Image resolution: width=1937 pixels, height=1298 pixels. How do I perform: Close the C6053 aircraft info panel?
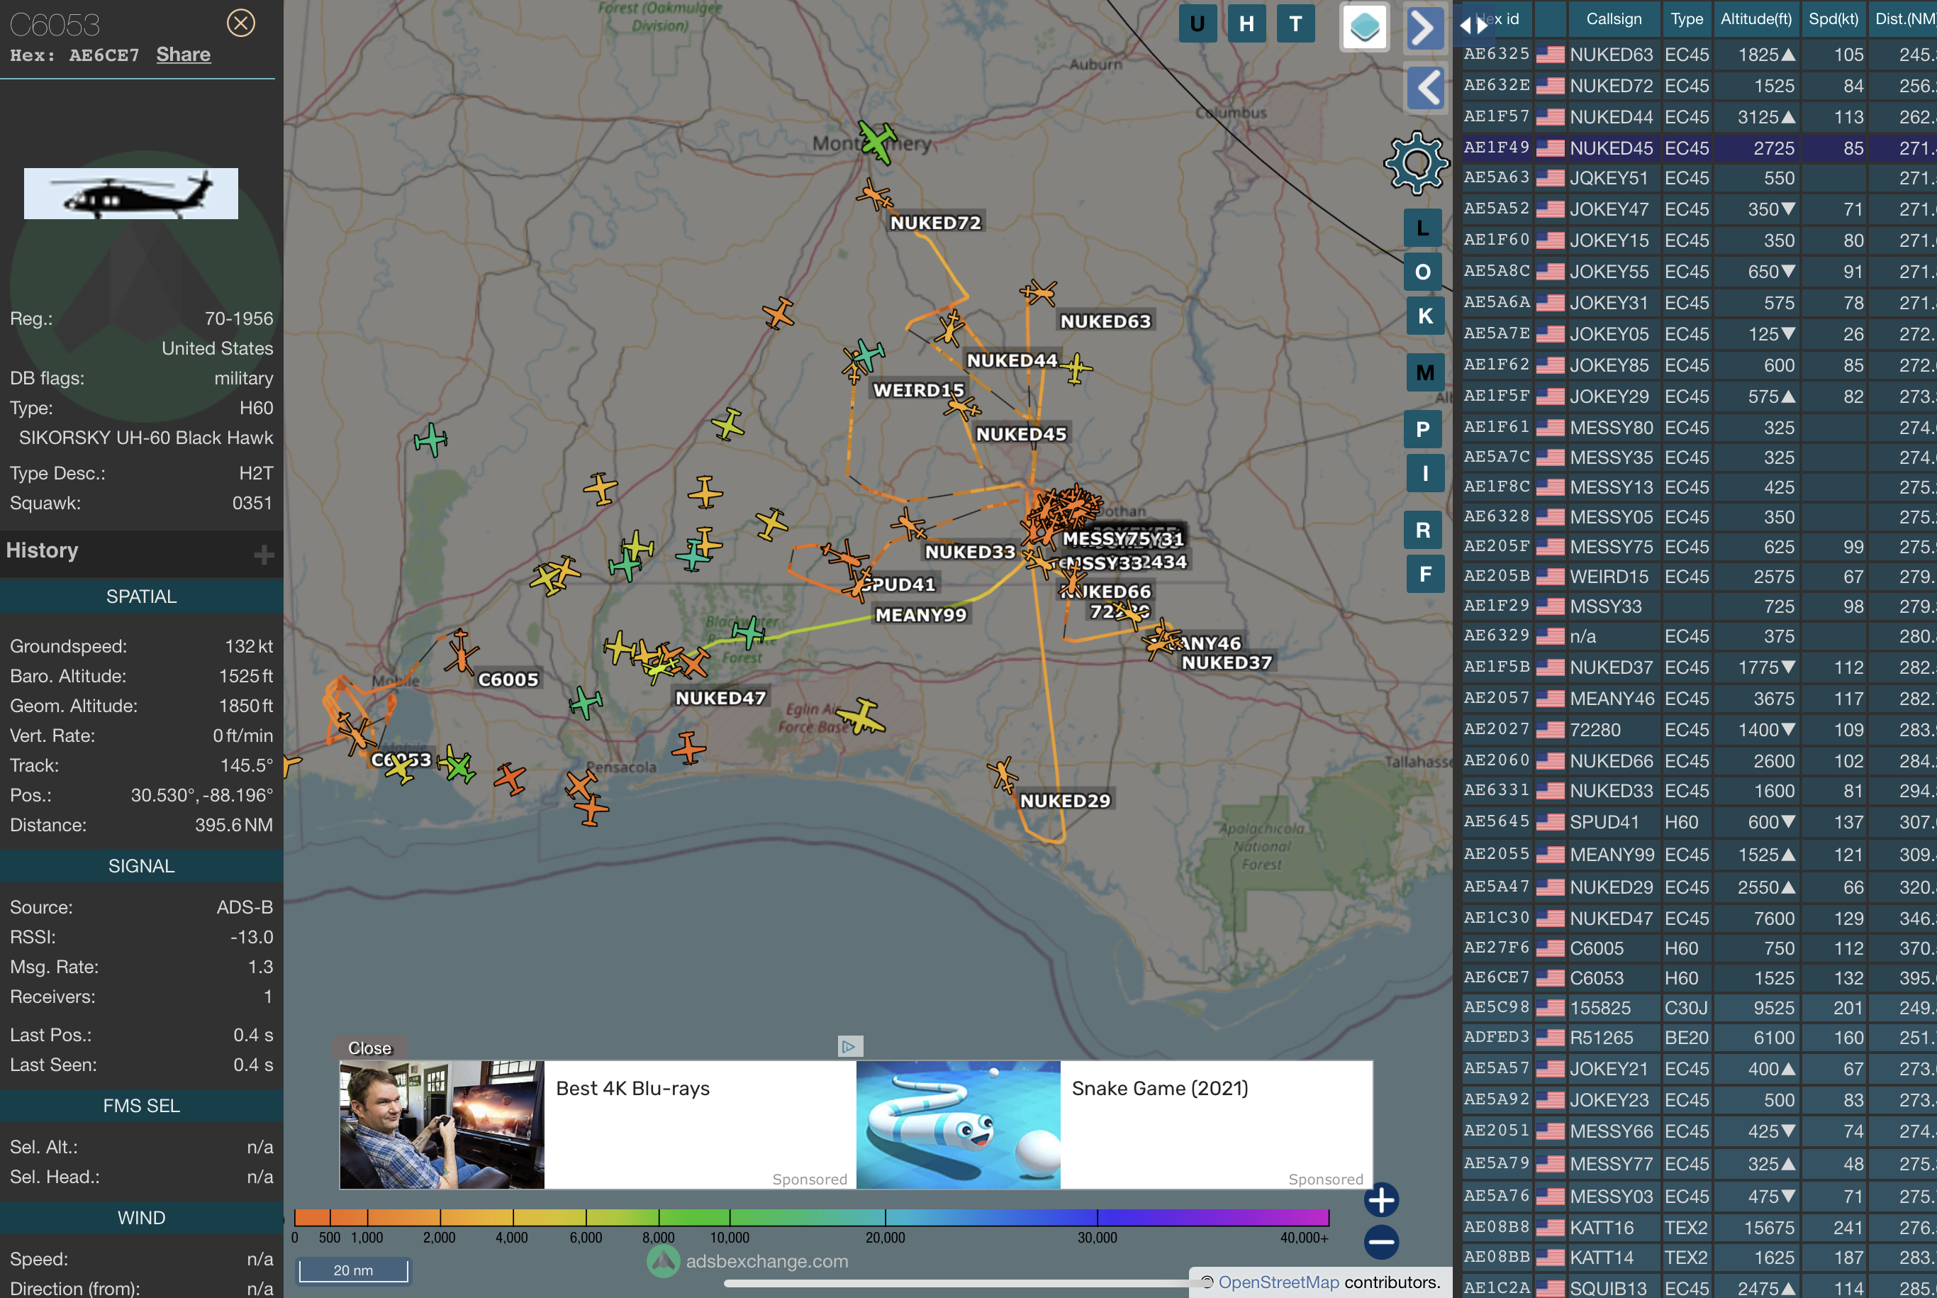tap(241, 23)
